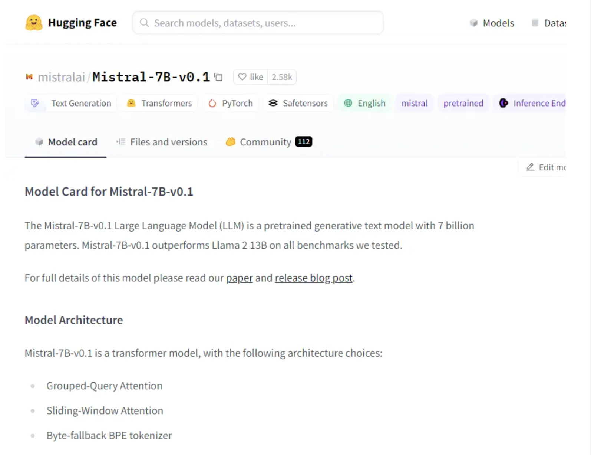Switch to the Community tab
Image resolution: width=591 pixels, height=455 pixels.
269,142
